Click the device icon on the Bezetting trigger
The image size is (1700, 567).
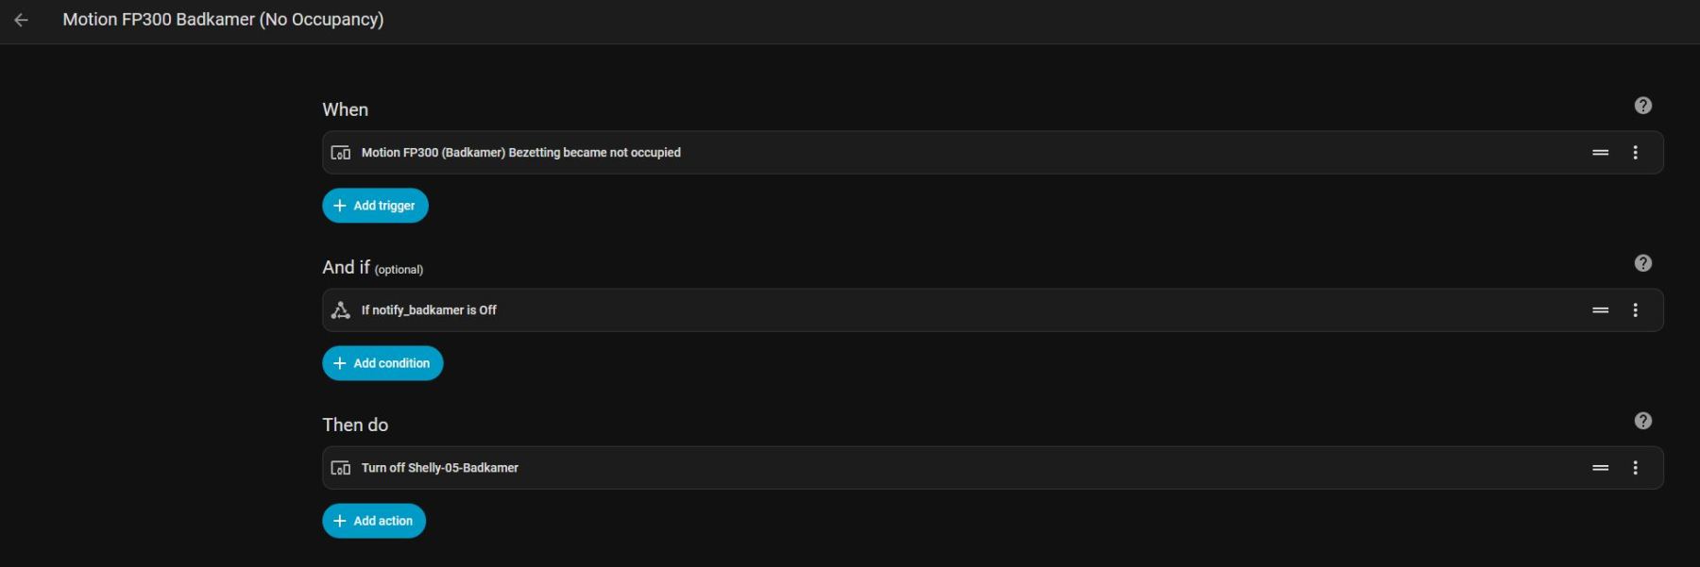341,153
